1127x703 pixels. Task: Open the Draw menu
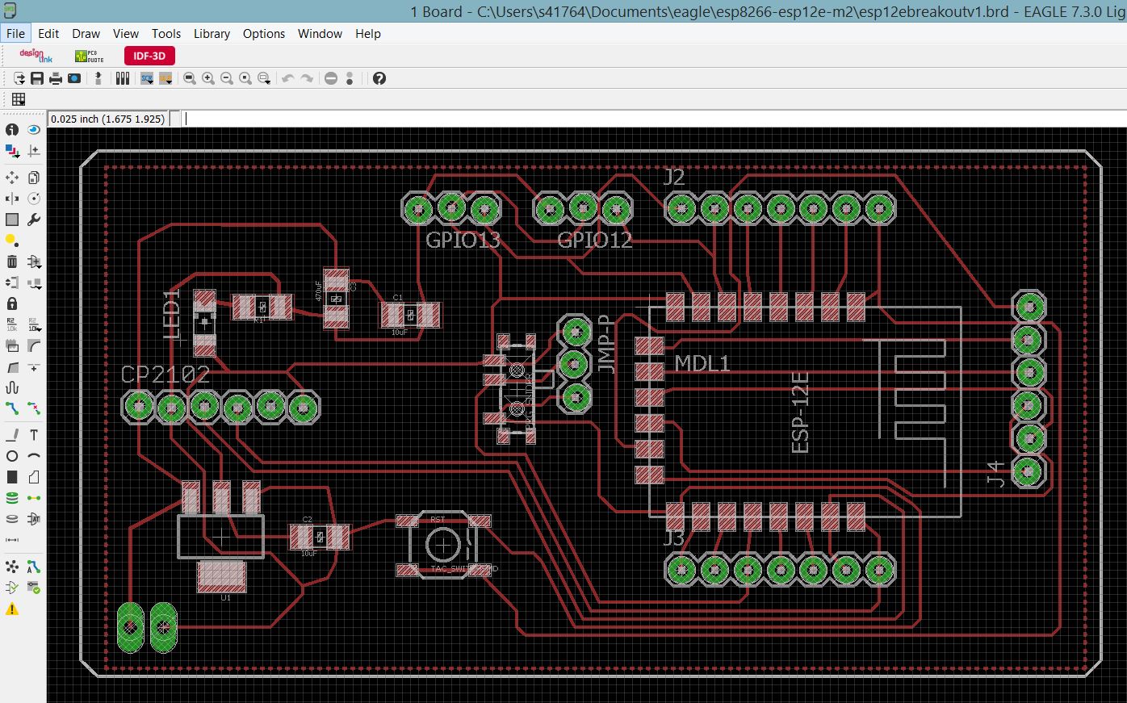coord(86,33)
